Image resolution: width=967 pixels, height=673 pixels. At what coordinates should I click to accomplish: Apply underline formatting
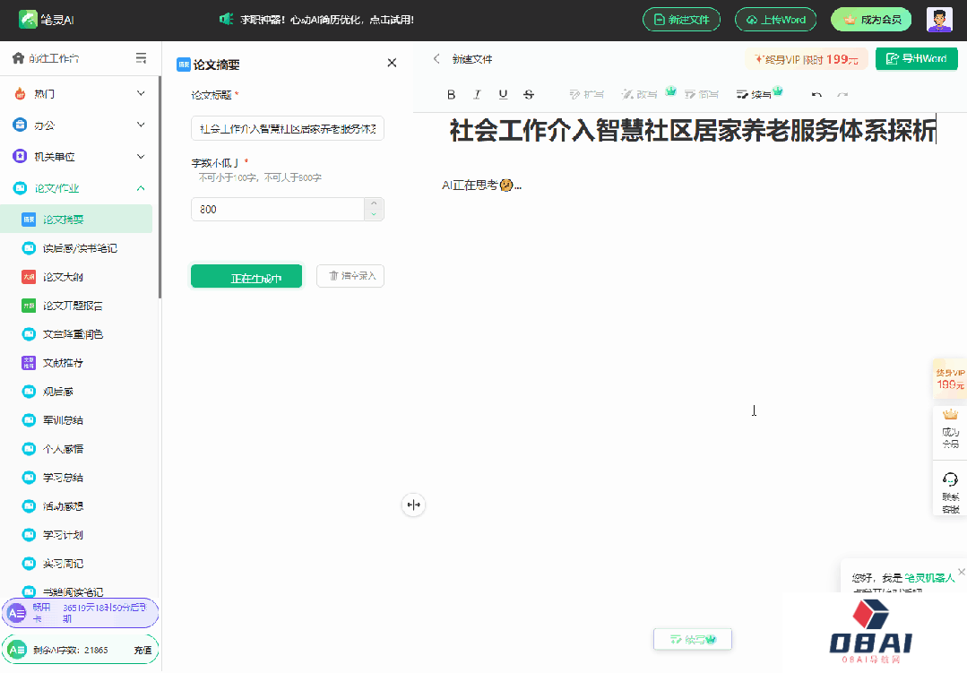click(503, 94)
